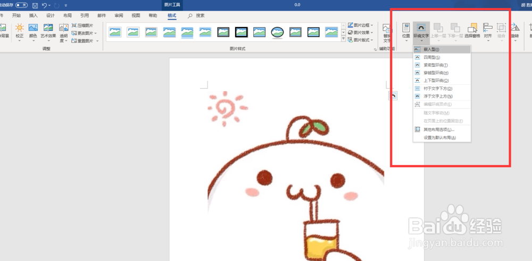This screenshot has height=261, width=532.
Task: Click the layout options icon beside the picture
Action: [393, 96]
